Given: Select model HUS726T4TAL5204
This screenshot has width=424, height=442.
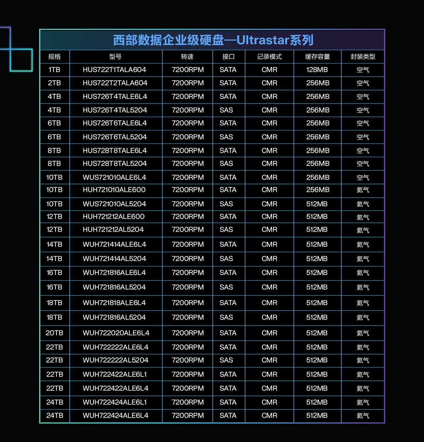Looking at the screenshot, I should click(115, 110).
